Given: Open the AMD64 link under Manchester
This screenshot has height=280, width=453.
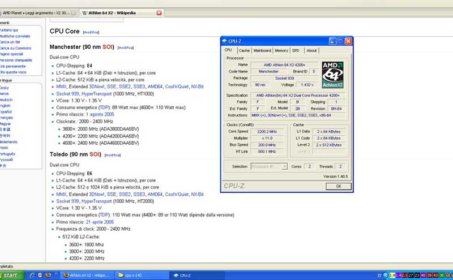Looking at the screenshot, I should pyautogui.click(x=155, y=87).
